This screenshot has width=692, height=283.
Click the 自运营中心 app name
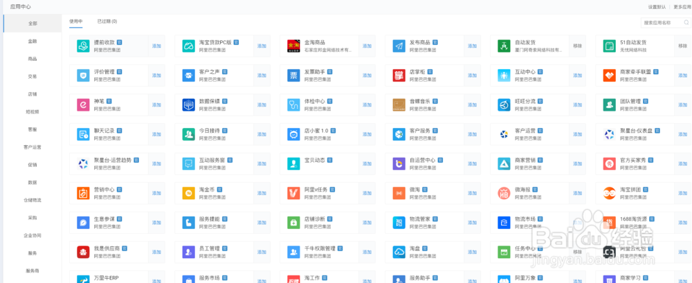[x=423, y=160]
